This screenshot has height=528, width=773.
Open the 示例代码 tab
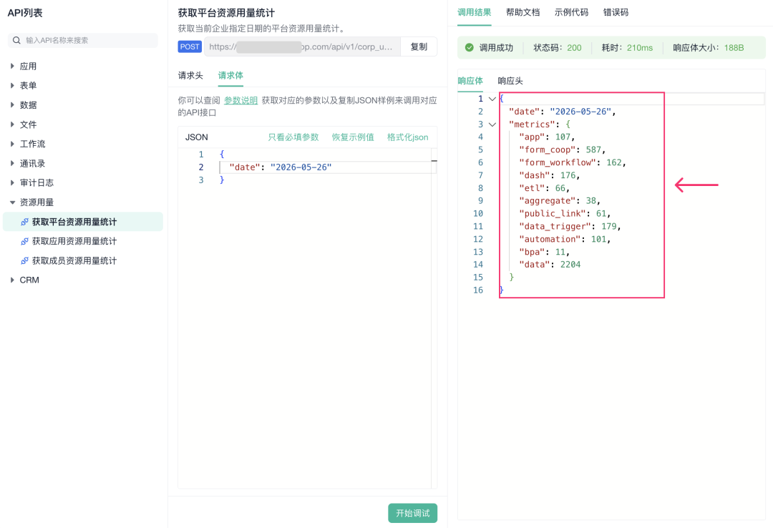coord(571,12)
